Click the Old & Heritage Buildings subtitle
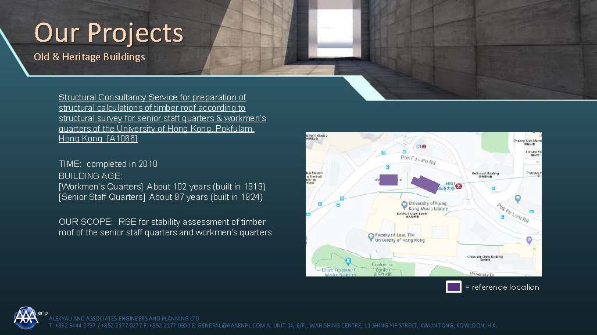 coord(90,57)
